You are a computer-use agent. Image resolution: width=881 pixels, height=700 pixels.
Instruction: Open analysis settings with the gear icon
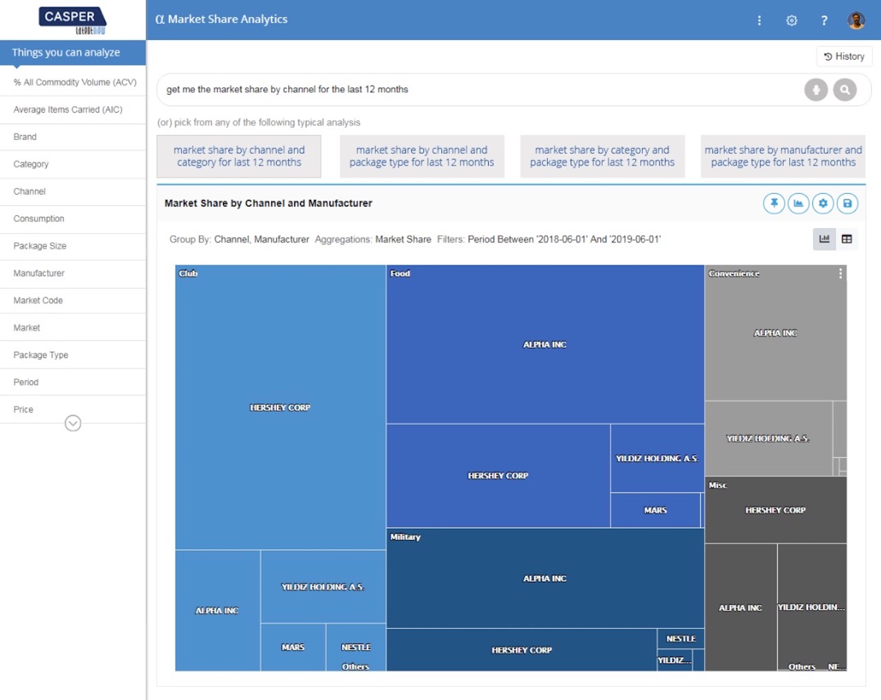tap(823, 204)
